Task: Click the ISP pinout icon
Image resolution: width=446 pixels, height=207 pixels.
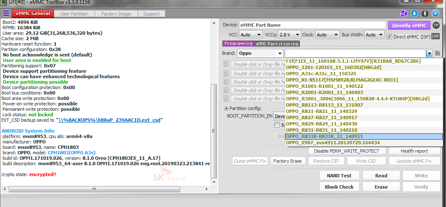Action: 436,36
